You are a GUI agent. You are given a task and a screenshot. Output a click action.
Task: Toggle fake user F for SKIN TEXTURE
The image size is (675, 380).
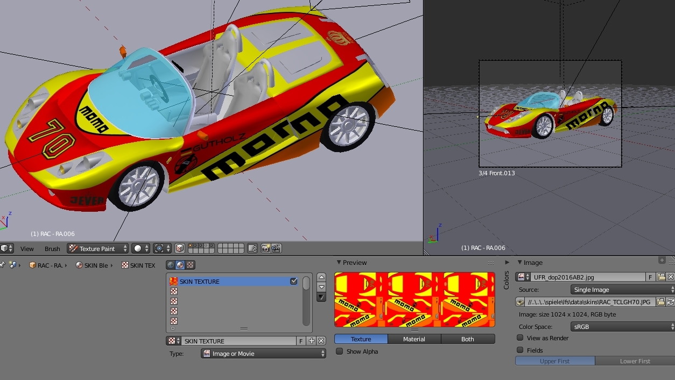(x=301, y=341)
